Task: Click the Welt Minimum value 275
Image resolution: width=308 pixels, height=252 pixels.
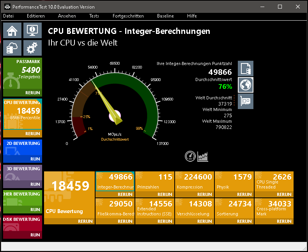Action: 228,116
